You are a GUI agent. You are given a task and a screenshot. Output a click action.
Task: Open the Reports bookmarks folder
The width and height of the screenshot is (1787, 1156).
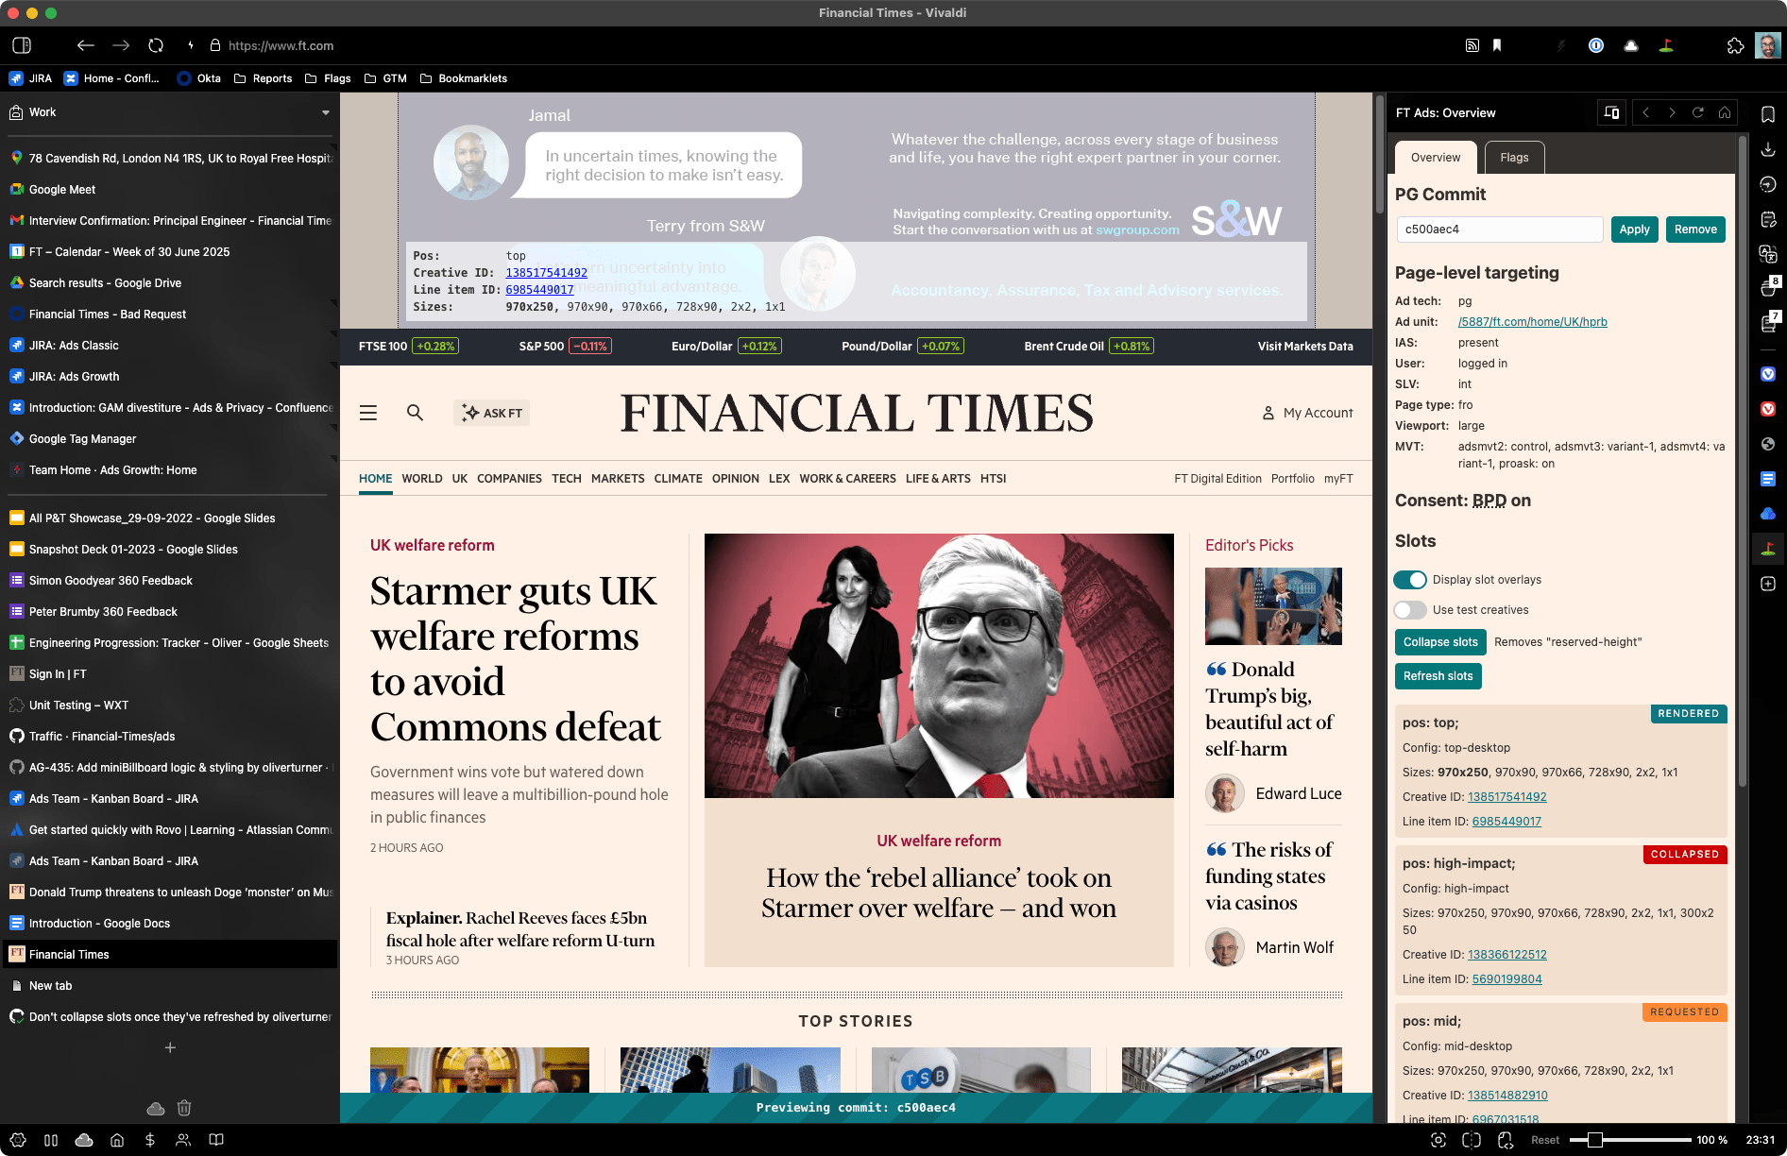(x=263, y=78)
